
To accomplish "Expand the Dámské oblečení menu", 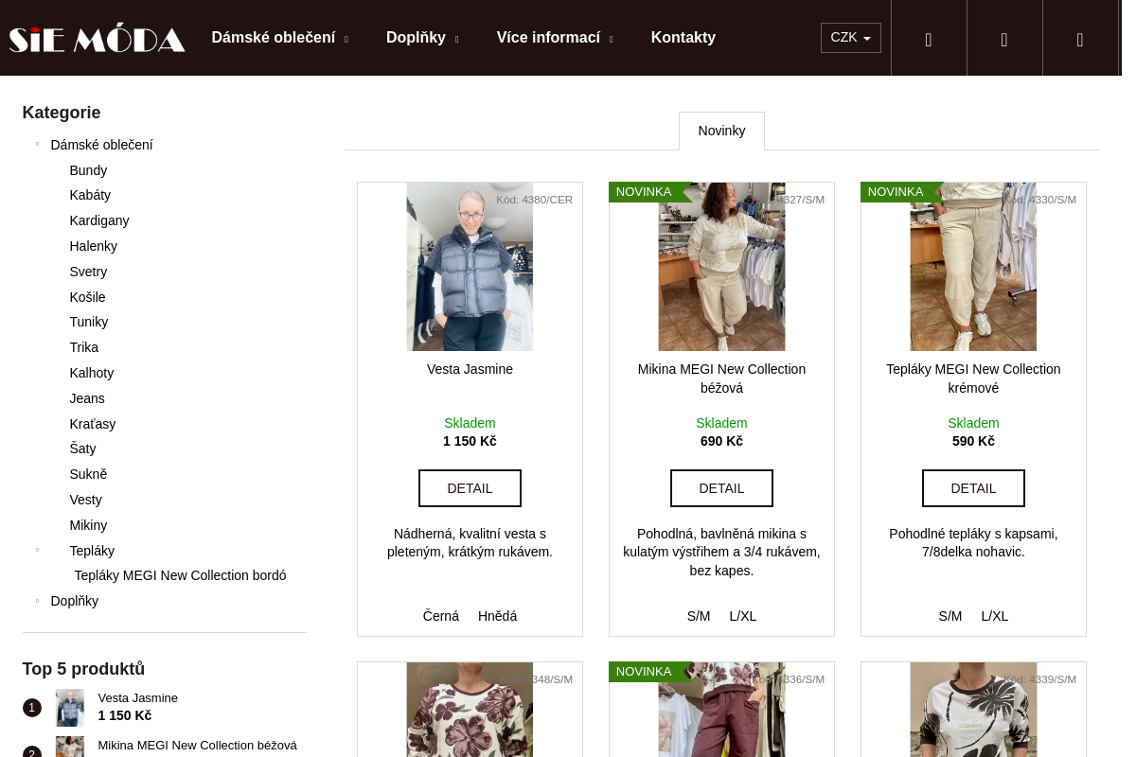I will tap(280, 38).
